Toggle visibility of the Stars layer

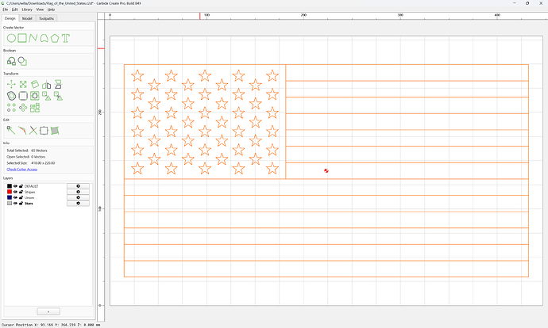point(15,203)
